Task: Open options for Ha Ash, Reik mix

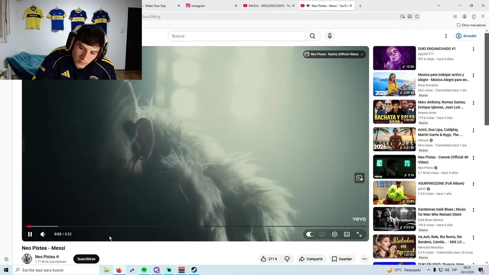Action: click(473, 238)
